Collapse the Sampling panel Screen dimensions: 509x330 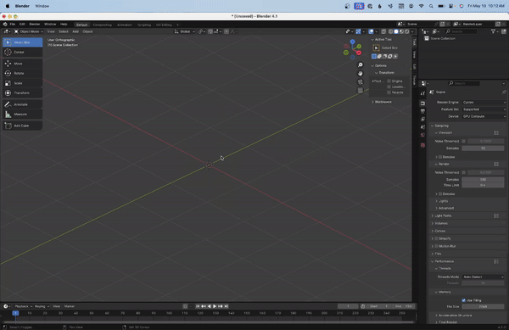(x=441, y=126)
